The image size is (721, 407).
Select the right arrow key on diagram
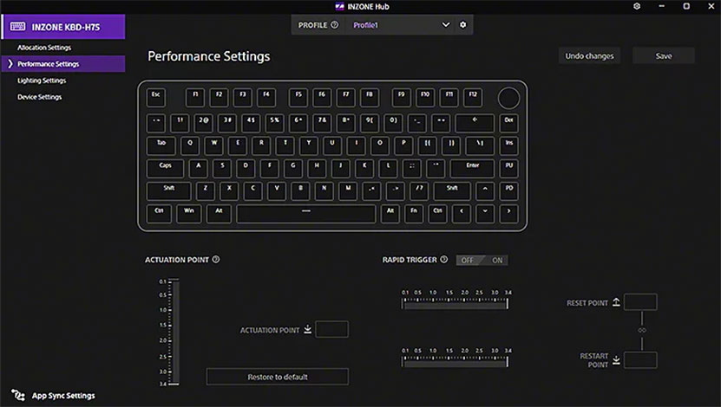(508, 214)
